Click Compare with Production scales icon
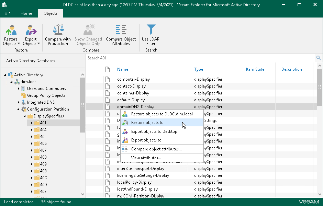 pos(58,31)
